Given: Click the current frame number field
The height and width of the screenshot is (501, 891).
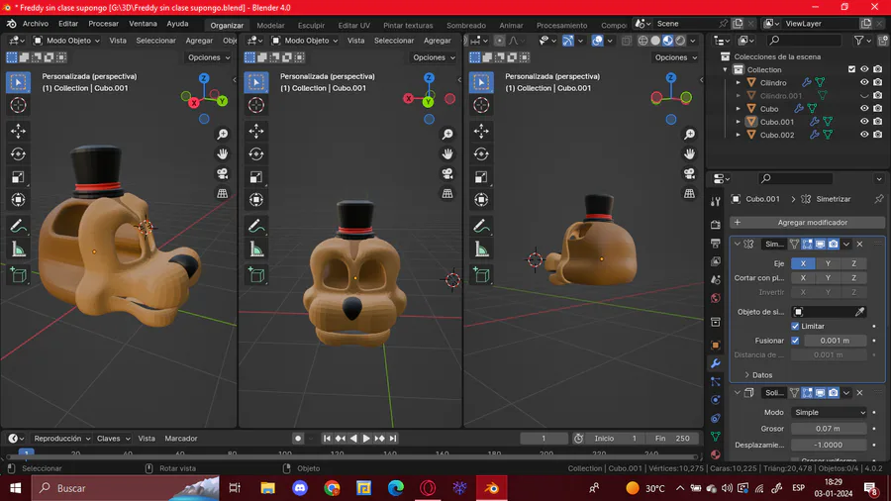Looking at the screenshot, I should coord(544,439).
